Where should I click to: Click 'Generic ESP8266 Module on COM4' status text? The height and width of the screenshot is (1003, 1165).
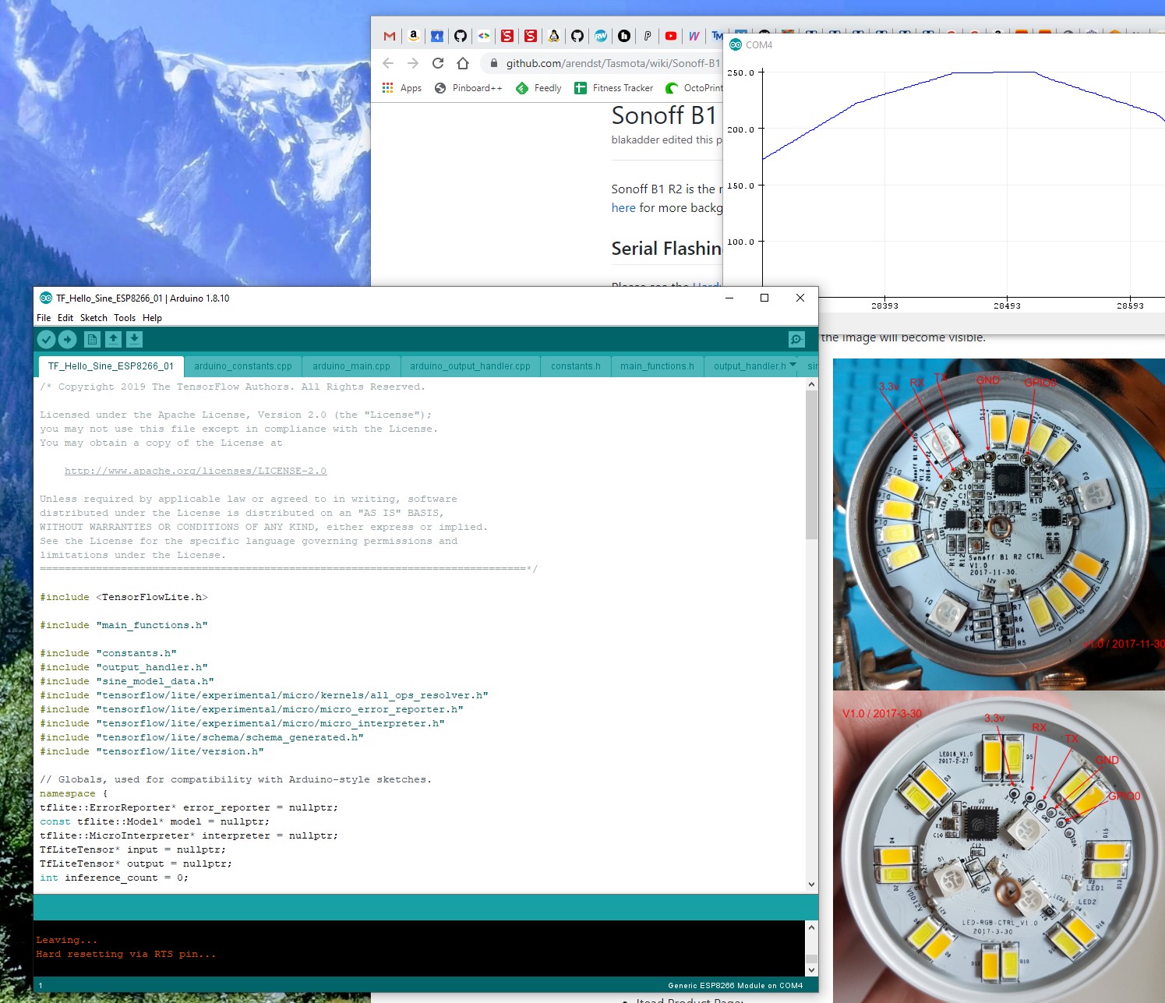pyautogui.click(x=735, y=985)
